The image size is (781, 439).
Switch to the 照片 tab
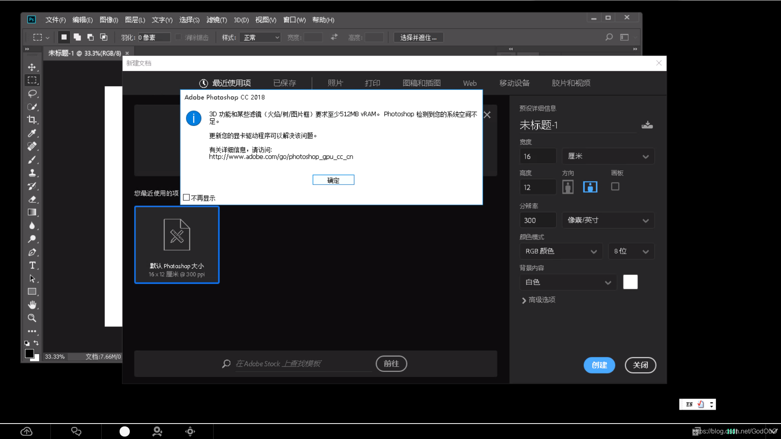[336, 83]
